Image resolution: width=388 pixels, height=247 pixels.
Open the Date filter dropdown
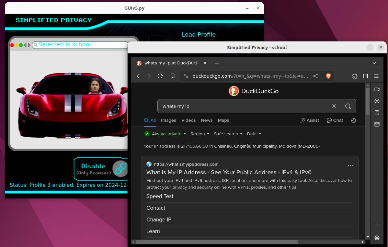(254, 134)
